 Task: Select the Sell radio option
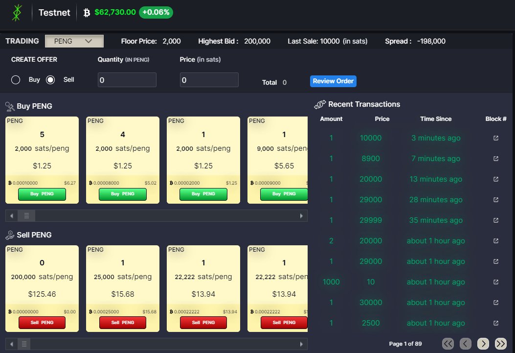tap(50, 80)
